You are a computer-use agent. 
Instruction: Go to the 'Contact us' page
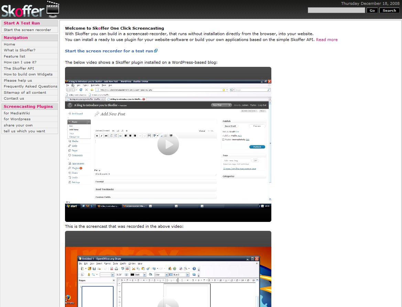pos(14,99)
